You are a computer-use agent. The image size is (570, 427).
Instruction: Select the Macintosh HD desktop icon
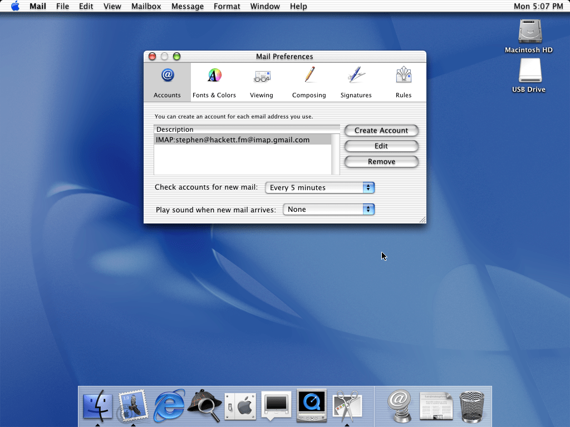pos(529,36)
